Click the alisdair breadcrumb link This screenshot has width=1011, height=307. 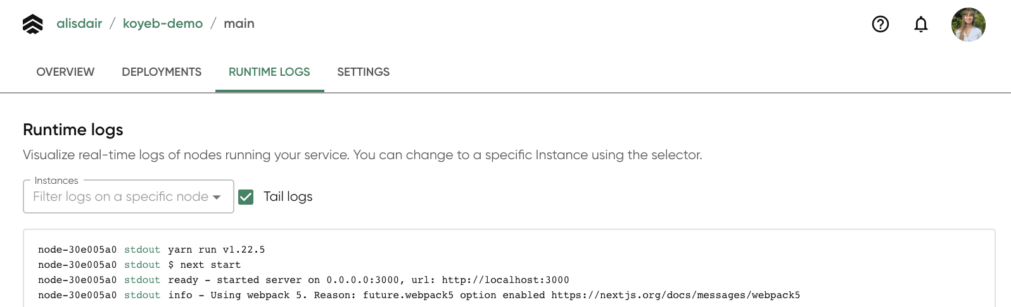tap(79, 24)
